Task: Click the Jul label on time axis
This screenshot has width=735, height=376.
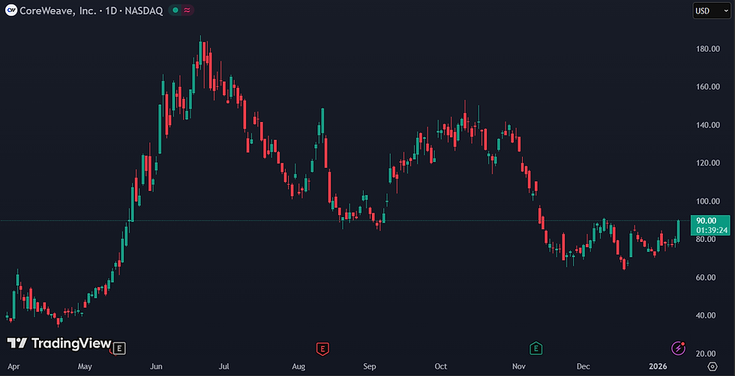Action: [x=224, y=366]
